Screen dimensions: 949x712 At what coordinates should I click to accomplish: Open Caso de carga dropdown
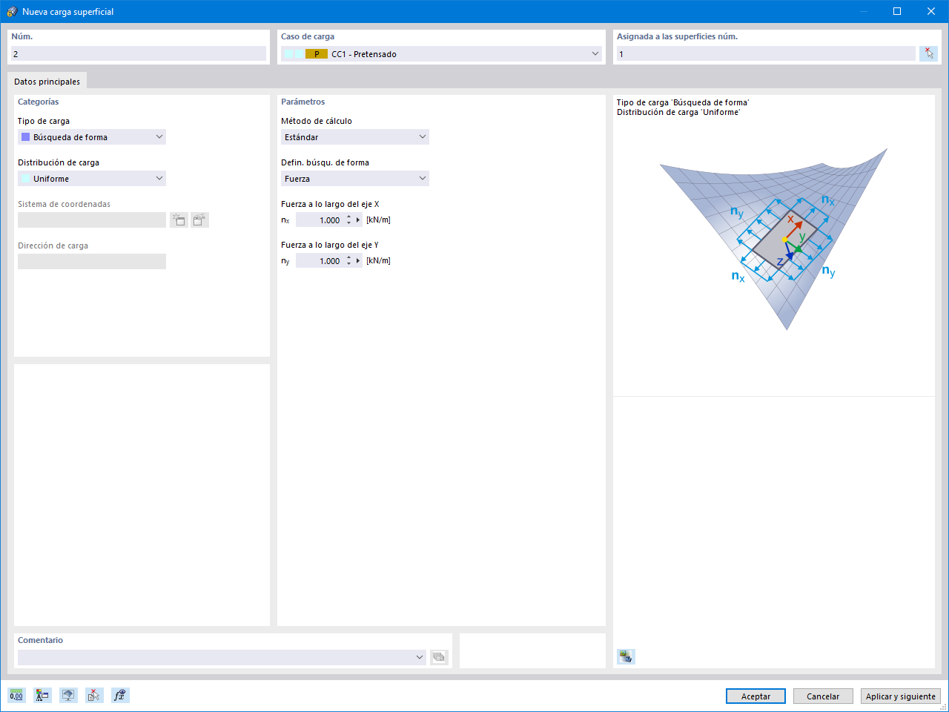coord(441,53)
